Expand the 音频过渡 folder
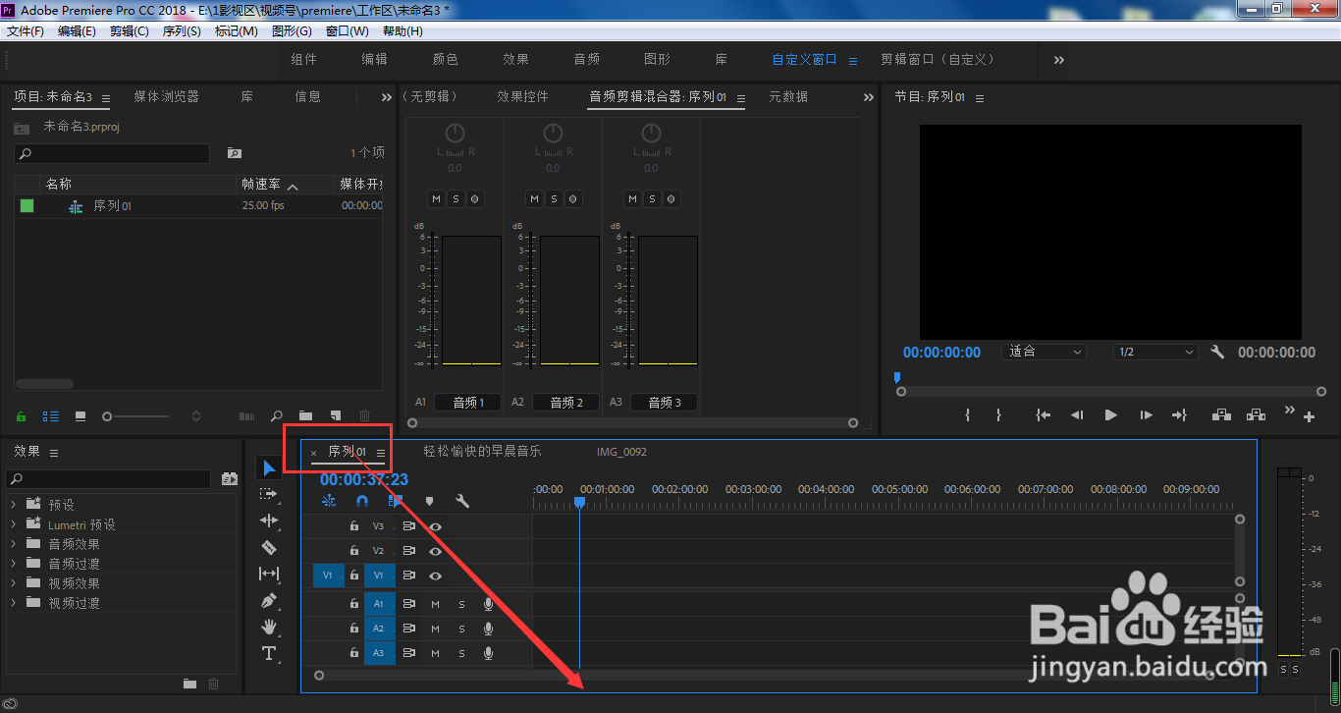Viewport: 1341px width, 713px height. click(13, 564)
